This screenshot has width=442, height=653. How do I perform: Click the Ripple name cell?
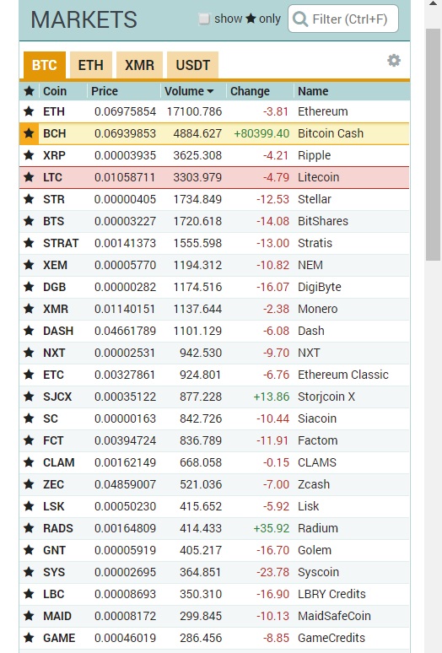315,155
